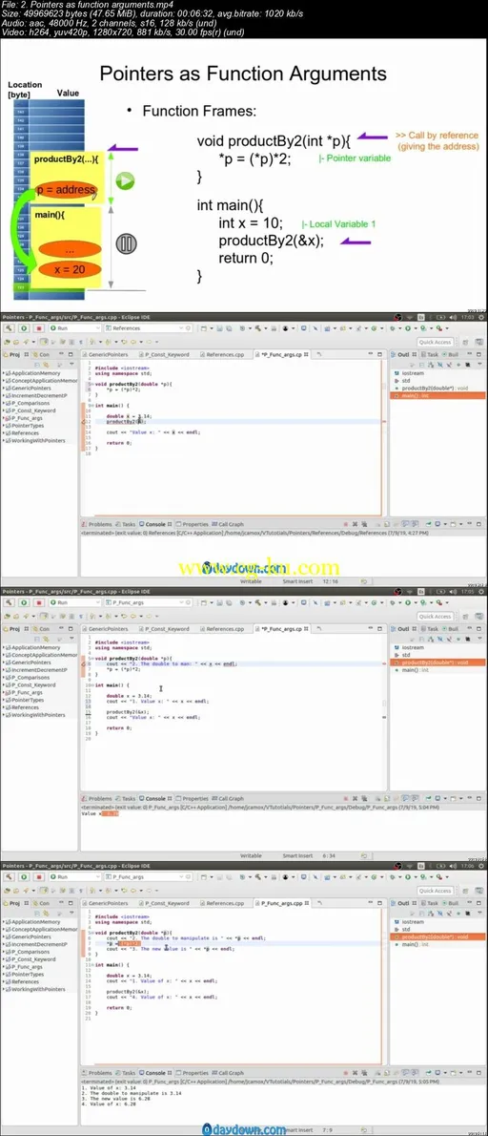Click the red Stop button in 17:05 Eclipse frame
The height and width of the screenshot is (1136, 488).
[38, 602]
